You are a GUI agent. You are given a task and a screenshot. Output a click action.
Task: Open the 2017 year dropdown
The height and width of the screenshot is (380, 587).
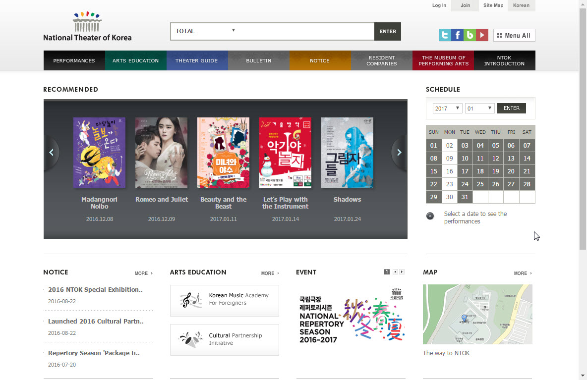coord(447,109)
